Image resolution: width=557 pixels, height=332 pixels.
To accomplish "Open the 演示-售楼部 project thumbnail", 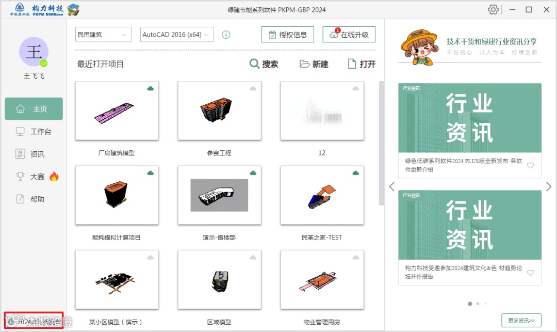I will tap(220, 195).
